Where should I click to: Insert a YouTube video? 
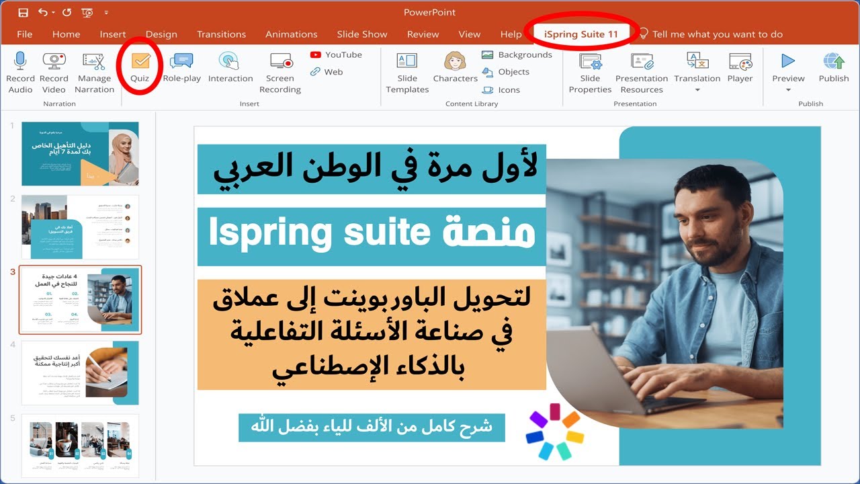(x=336, y=54)
